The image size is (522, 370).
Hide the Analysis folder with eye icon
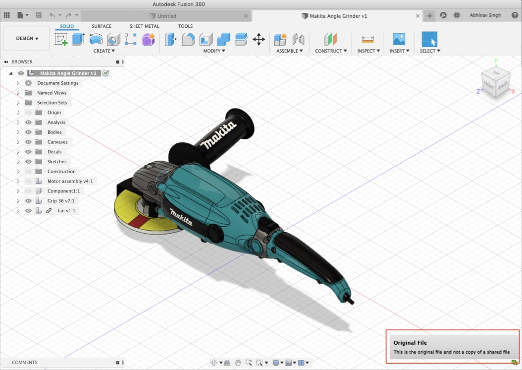[28, 123]
